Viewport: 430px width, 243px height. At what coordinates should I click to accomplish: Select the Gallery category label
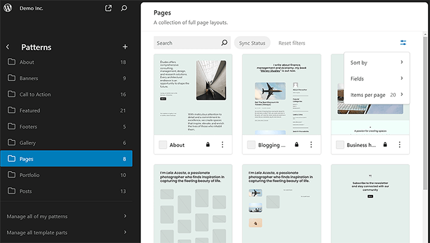[x=27, y=143]
